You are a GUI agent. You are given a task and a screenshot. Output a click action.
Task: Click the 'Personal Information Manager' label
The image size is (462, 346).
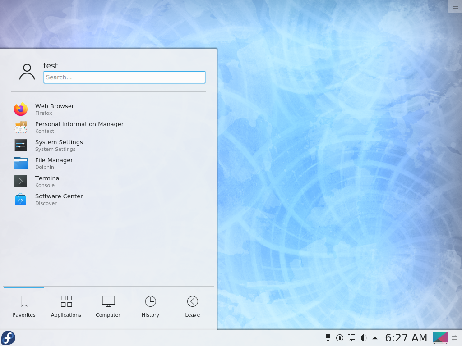pos(79,124)
